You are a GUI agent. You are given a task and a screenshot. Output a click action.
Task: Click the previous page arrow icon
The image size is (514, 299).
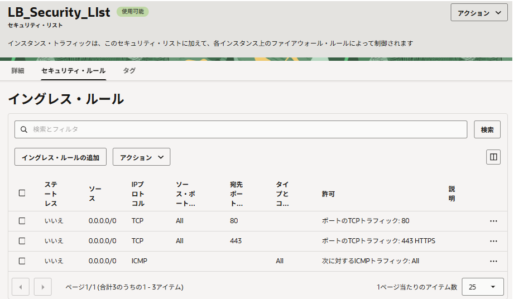pyautogui.click(x=21, y=287)
